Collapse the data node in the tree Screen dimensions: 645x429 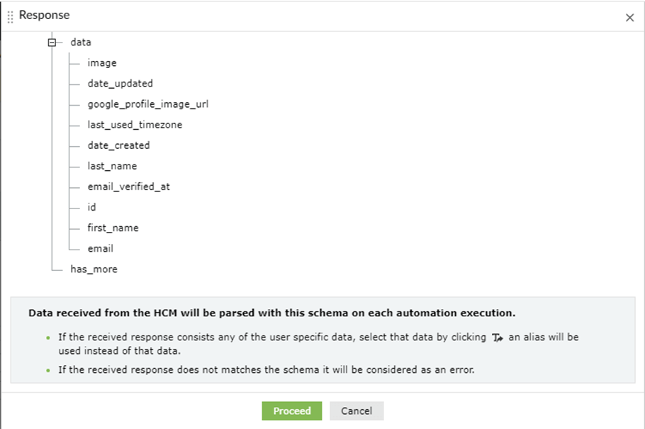51,43
